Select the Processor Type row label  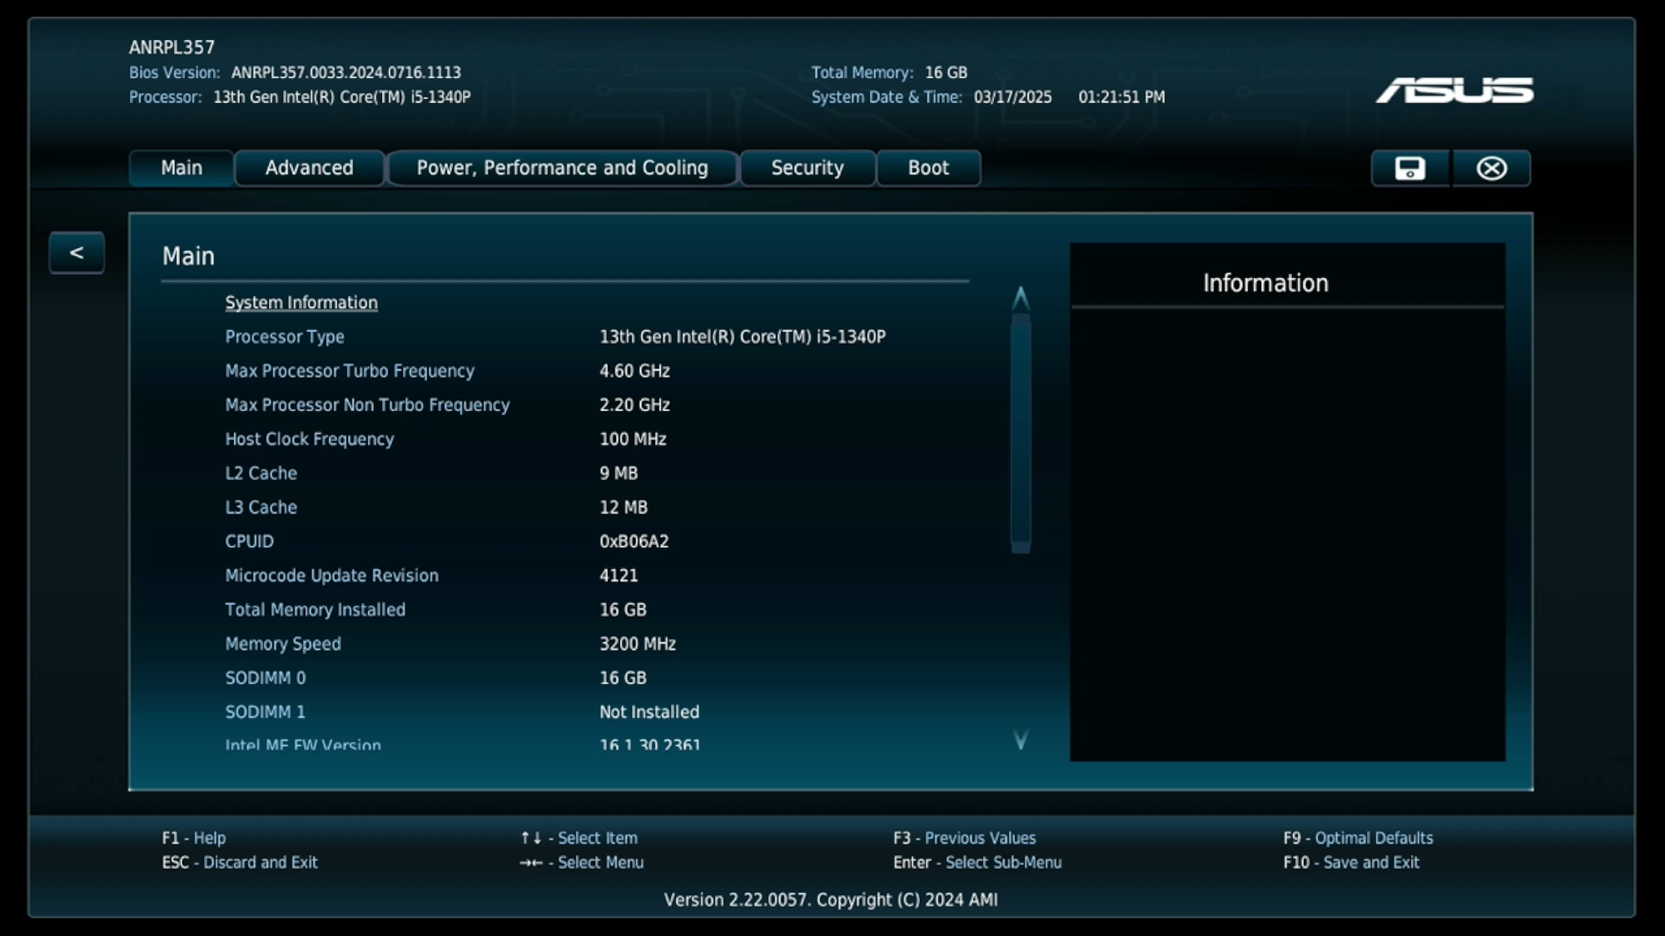point(285,337)
